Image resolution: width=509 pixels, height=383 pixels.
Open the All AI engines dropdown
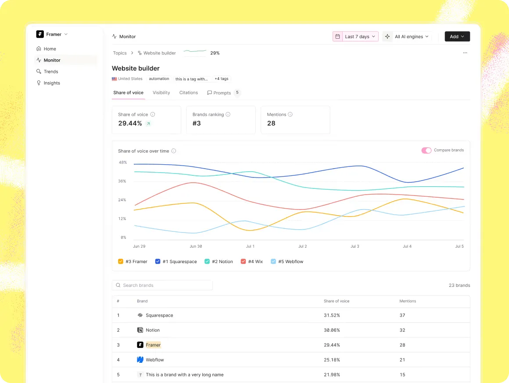(412, 36)
